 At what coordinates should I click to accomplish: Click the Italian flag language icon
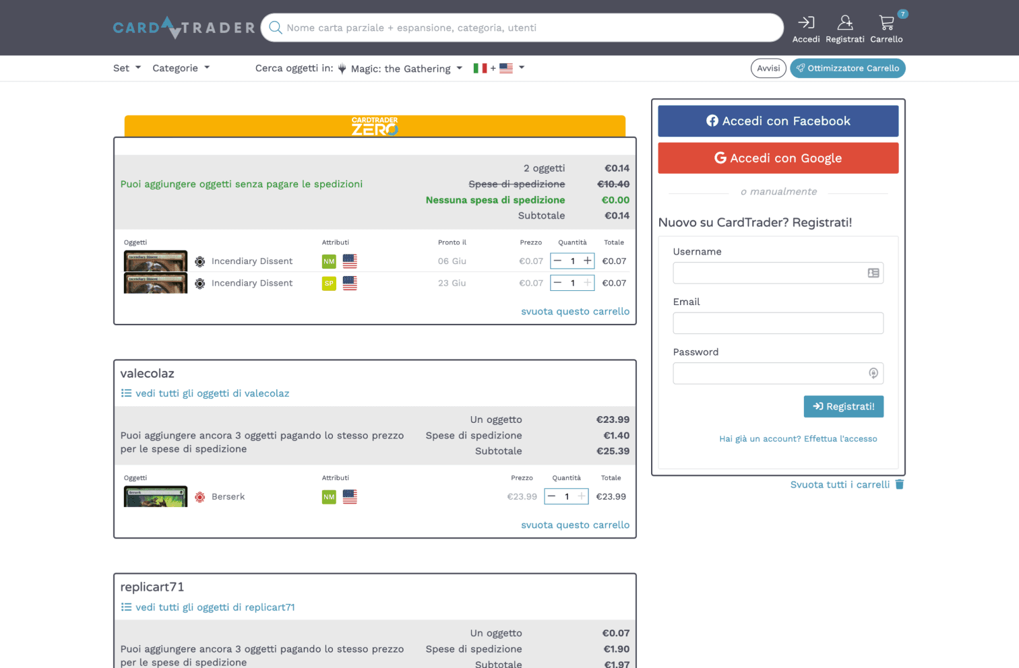click(x=480, y=68)
